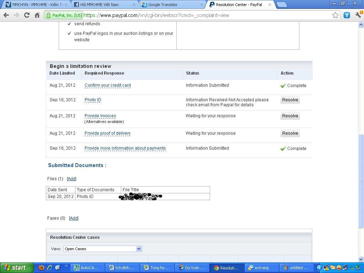Resolve the Provide Invoices requirement
364x273 pixels.
[x=290, y=116]
